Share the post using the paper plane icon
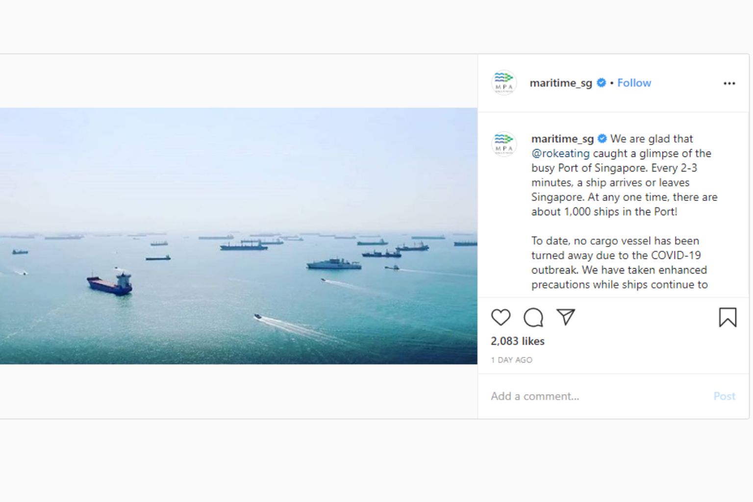 [x=566, y=317]
